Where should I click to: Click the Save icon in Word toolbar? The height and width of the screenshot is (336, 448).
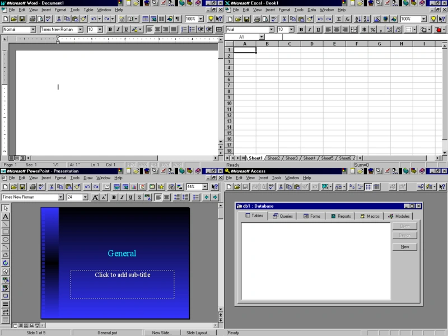click(x=22, y=19)
